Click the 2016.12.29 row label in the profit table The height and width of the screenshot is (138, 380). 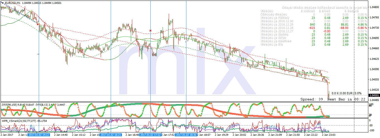(x=276, y=24)
